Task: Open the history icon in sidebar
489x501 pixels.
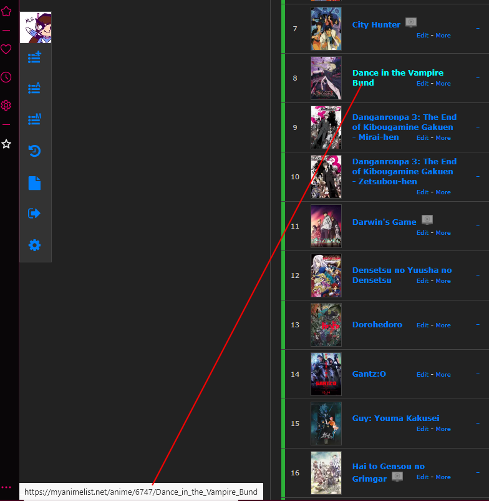Action: pos(35,151)
